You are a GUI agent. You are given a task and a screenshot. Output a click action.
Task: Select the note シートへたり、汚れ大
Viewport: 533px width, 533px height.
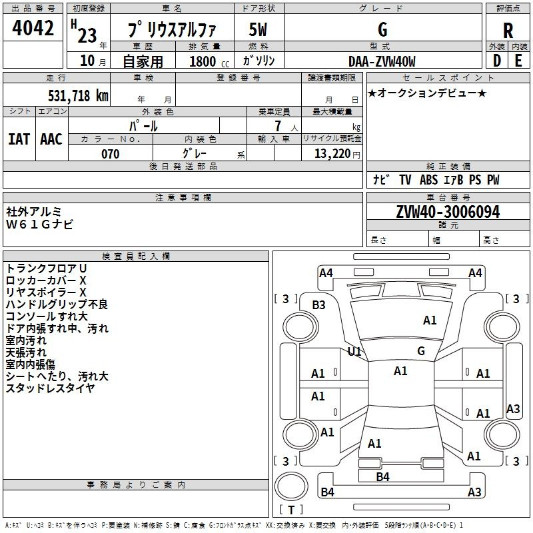[x=57, y=376]
